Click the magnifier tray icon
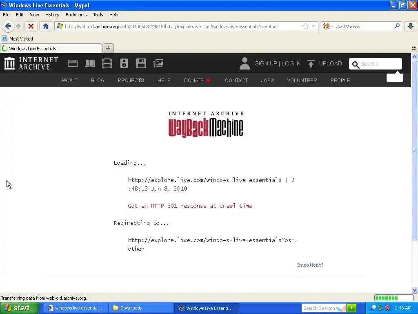Screen dimensions: 418x314 [373, 308]
